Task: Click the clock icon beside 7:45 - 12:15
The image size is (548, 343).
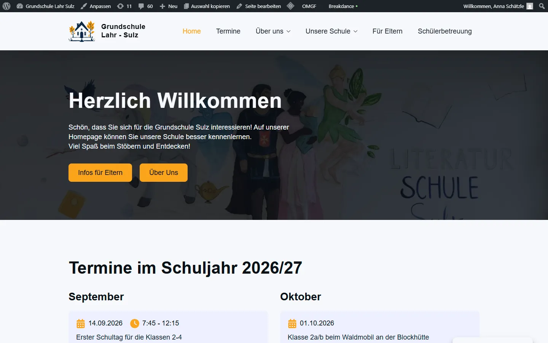Action: pos(135,324)
